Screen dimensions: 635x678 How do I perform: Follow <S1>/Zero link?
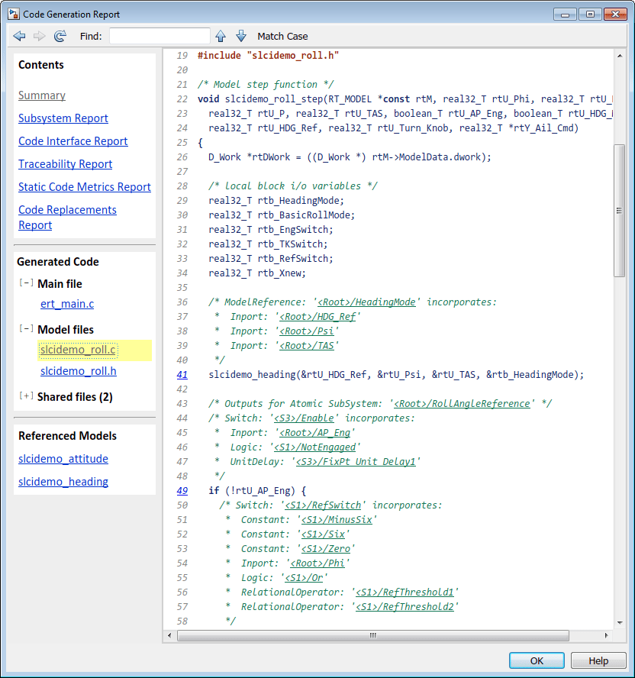point(326,549)
